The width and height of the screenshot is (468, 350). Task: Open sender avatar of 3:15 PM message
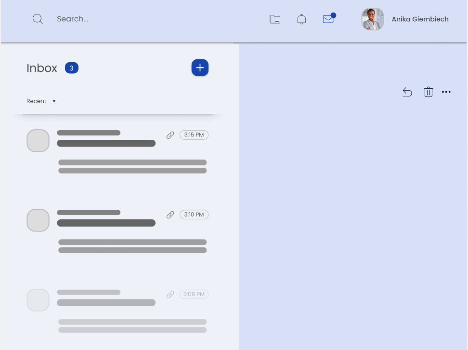click(x=38, y=140)
